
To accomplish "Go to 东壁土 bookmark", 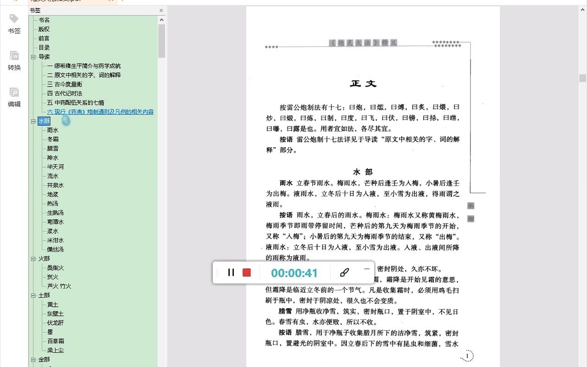I will tap(55, 313).
